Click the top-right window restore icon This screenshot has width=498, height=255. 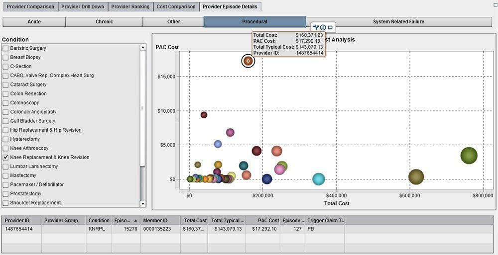point(495,4)
